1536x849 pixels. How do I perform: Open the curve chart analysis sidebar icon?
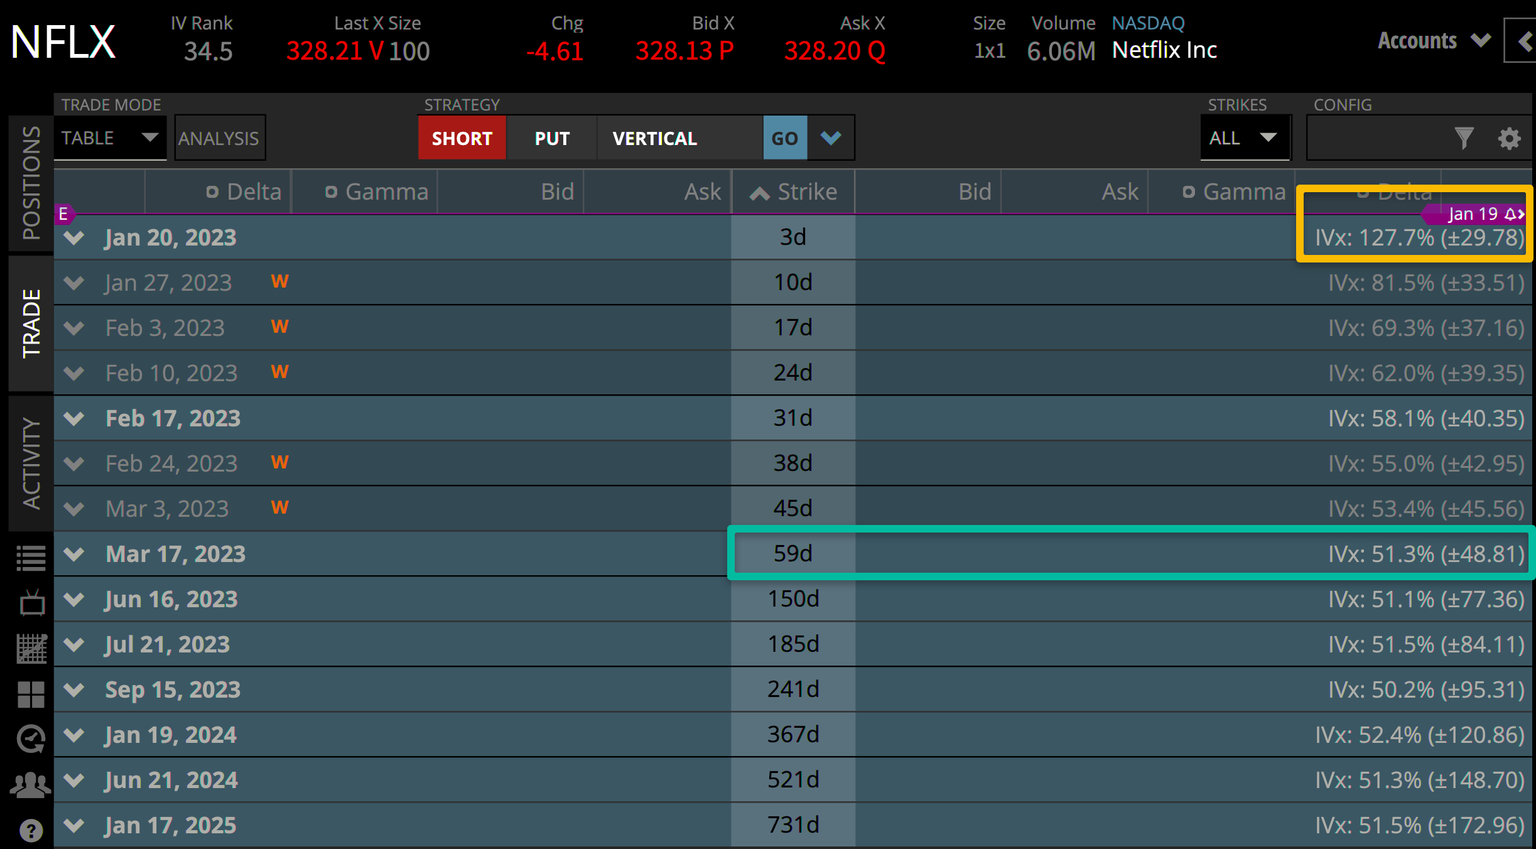(30, 648)
